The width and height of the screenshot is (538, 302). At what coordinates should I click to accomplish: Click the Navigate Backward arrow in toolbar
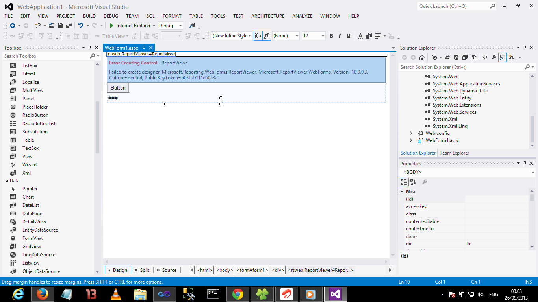(12, 26)
